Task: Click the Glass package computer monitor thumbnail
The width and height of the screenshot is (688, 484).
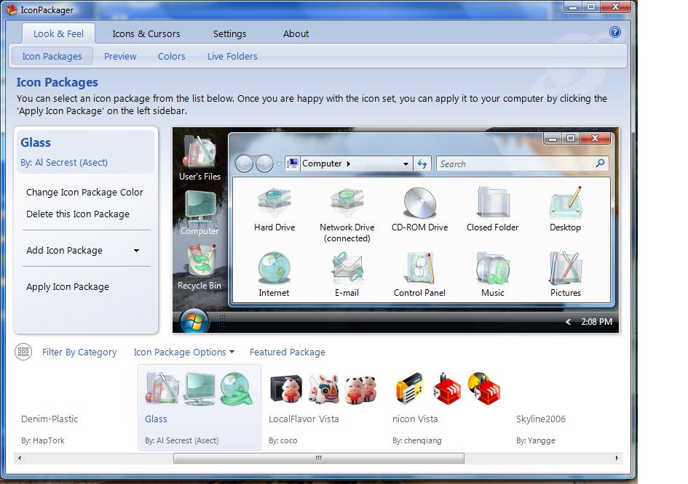Action: (199, 389)
